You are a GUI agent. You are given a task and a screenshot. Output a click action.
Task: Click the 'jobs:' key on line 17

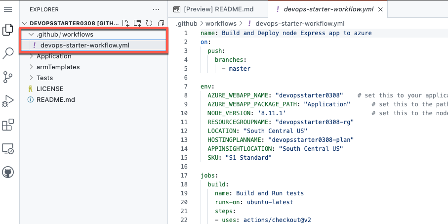[x=209, y=176]
